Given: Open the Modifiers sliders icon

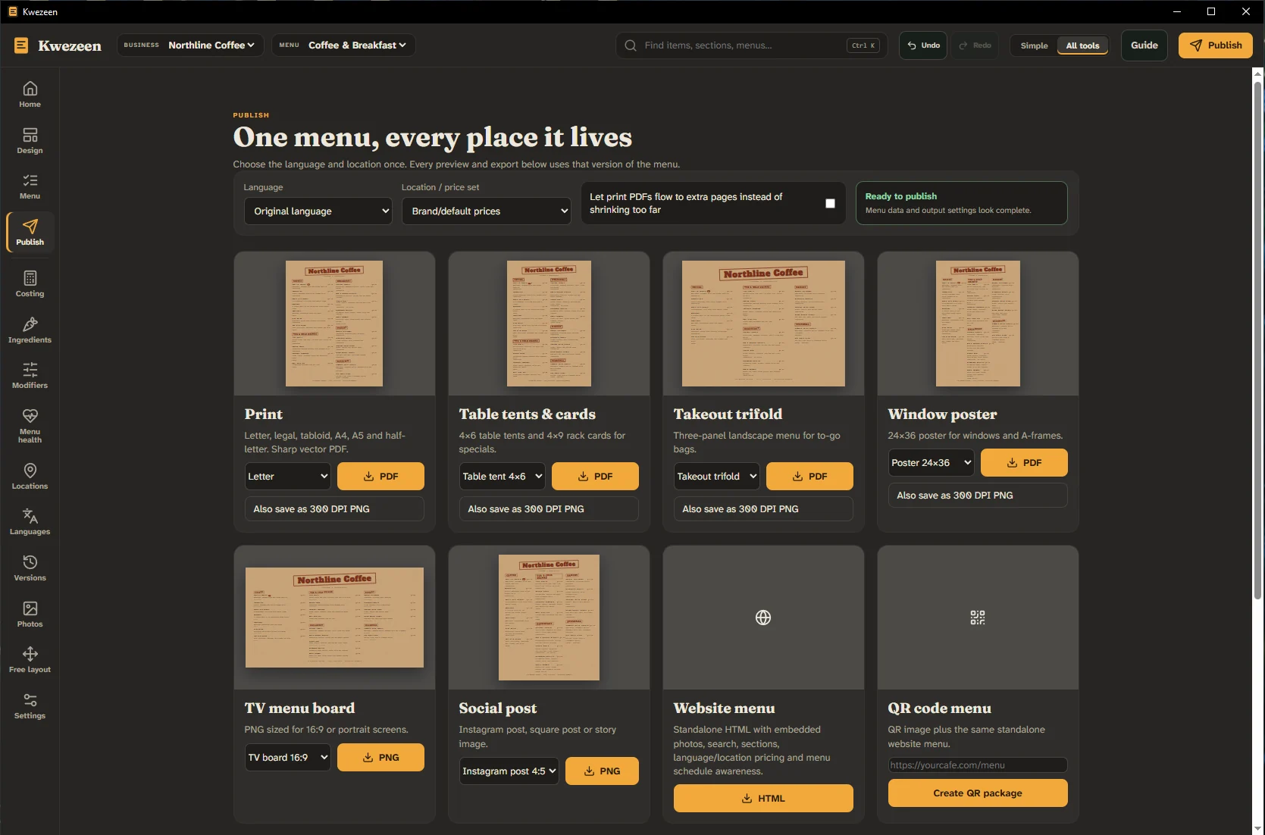Looking at the screenshot, I should click(30, 370).
